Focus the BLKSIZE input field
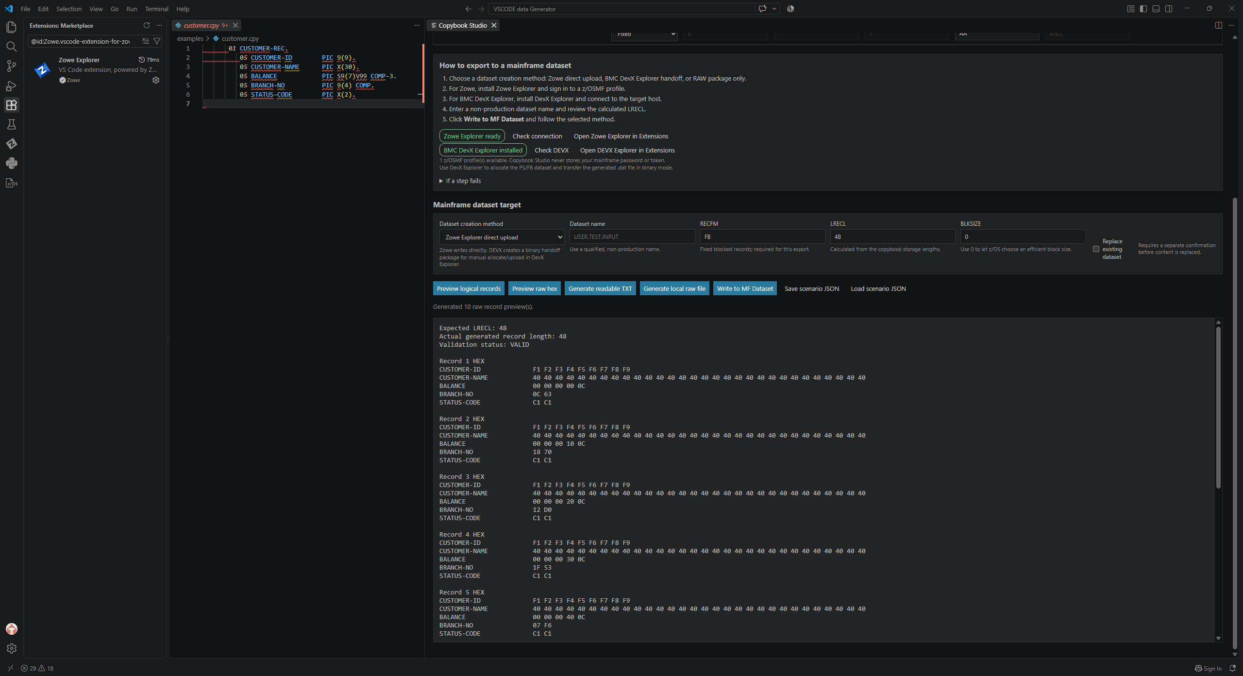1243x676 pixels. (x=1023, y=237)
